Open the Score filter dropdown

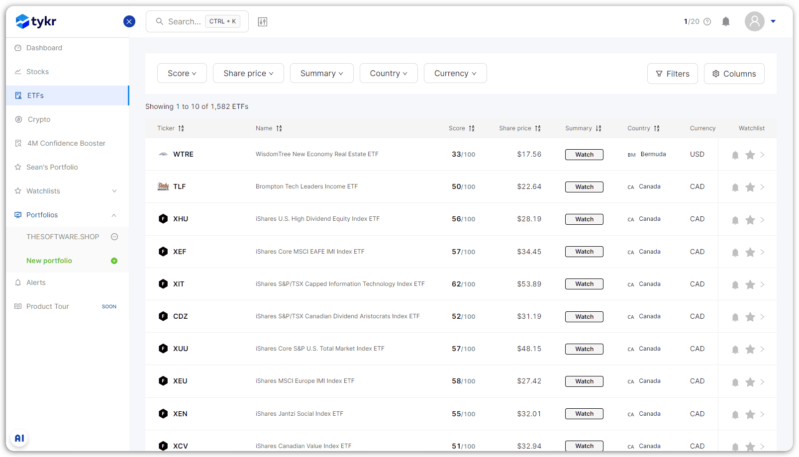[182, 73]
